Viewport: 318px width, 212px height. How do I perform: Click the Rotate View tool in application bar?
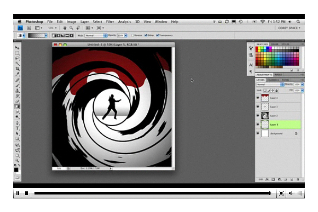(x=78, y=28)
